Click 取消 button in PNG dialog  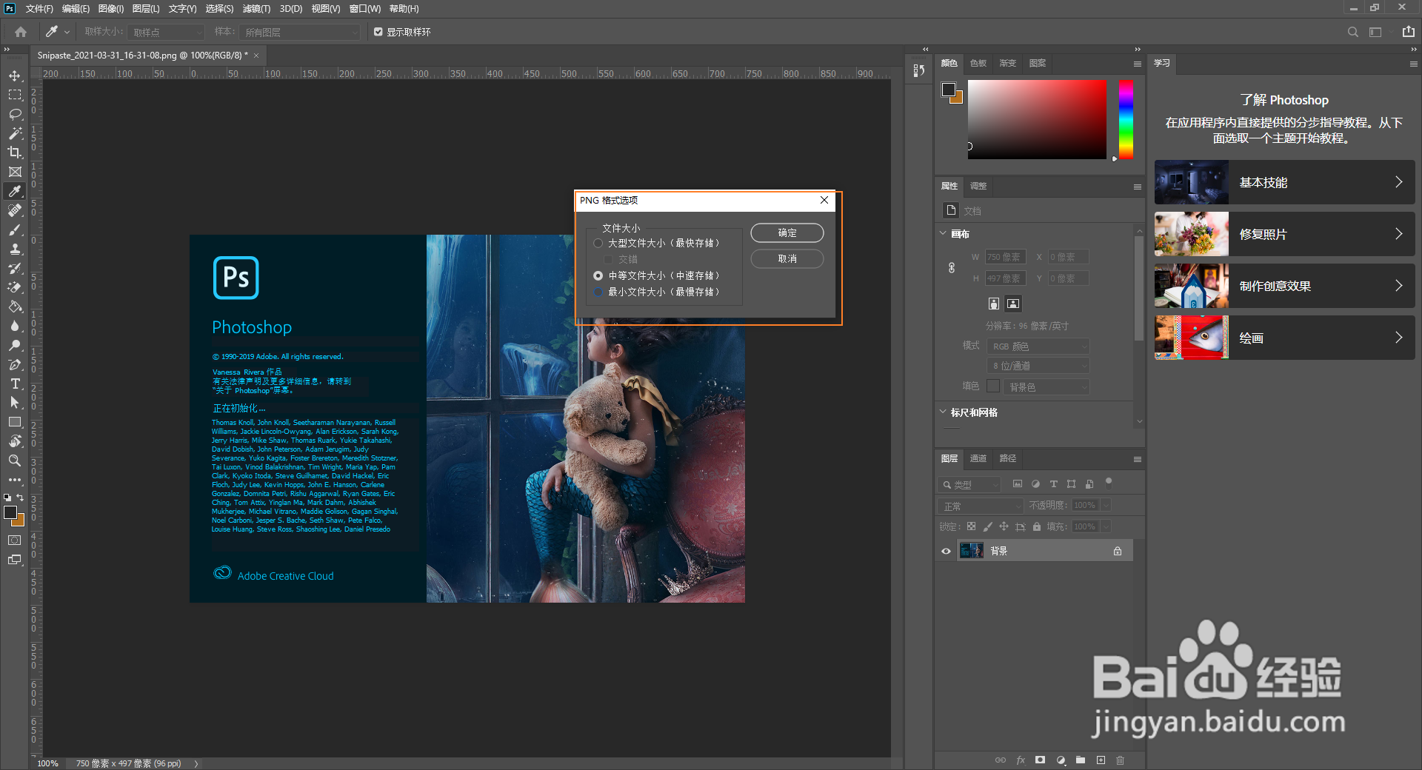(x=787, y=258)
